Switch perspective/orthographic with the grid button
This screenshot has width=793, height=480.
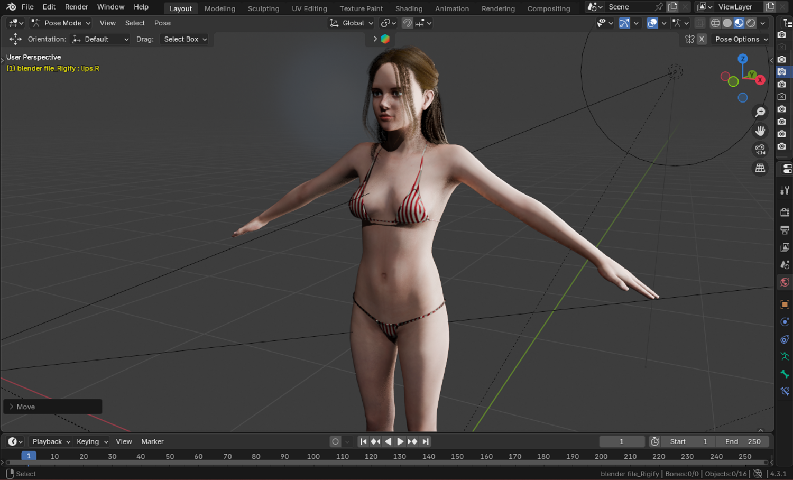(x=760, y=168)
